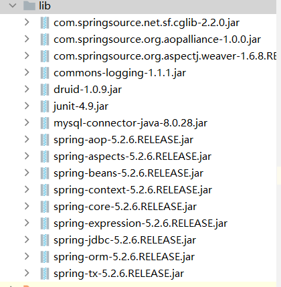Screen dimensions: 281x287
Task: Collapse the lib folder
Action: [x=13, y=5]
